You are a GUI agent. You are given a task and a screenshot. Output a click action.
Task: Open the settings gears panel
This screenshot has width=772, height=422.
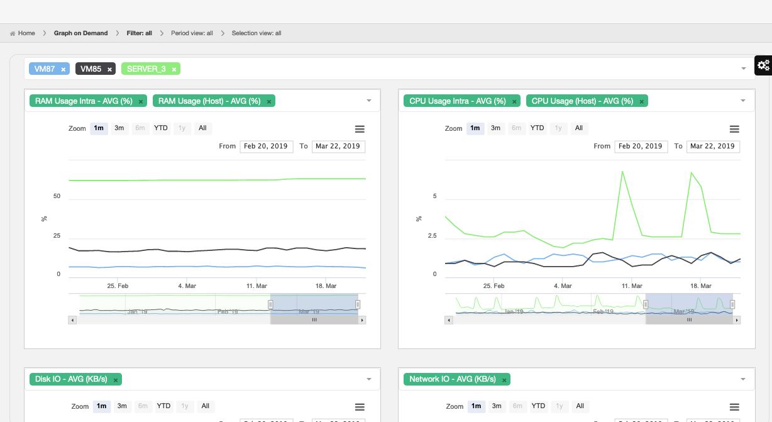[x=763, y=65]
